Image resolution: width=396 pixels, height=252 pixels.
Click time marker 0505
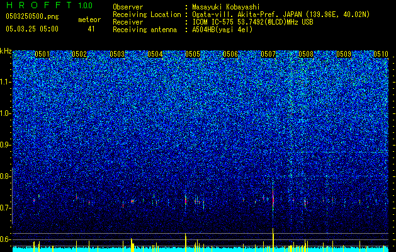pos(193,54)
